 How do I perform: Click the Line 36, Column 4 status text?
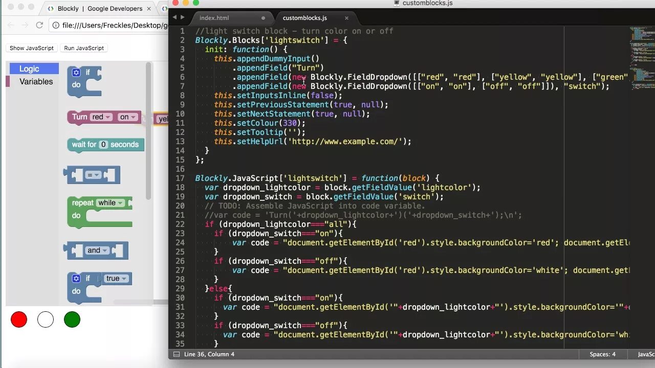click(209, 354)
